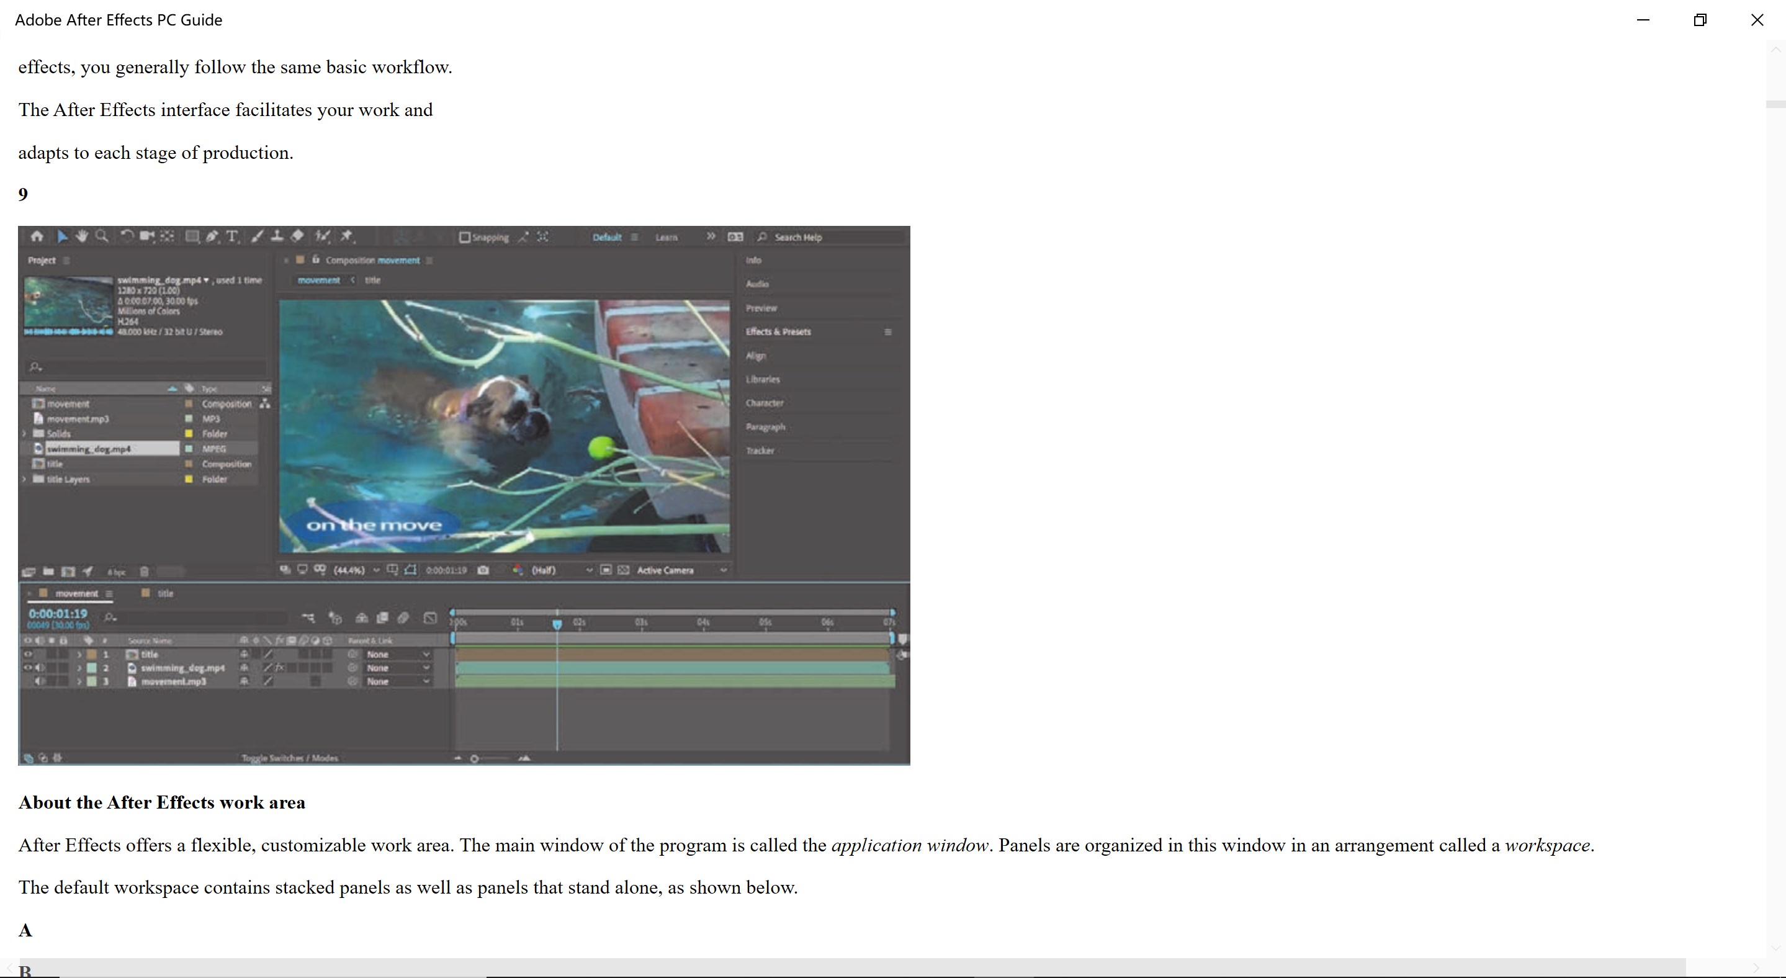Switch to the title timeline tab
Image resolution: width=1786 pixels, height=978 pixels.
165,593
